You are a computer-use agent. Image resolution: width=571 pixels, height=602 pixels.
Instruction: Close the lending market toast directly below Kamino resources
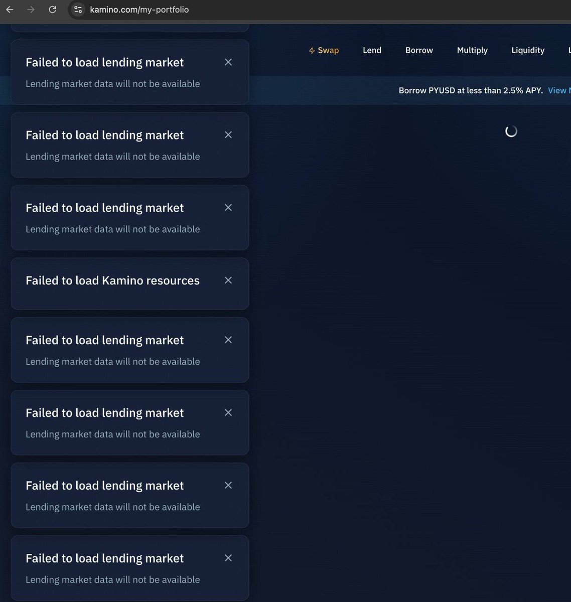coord(228,340)
